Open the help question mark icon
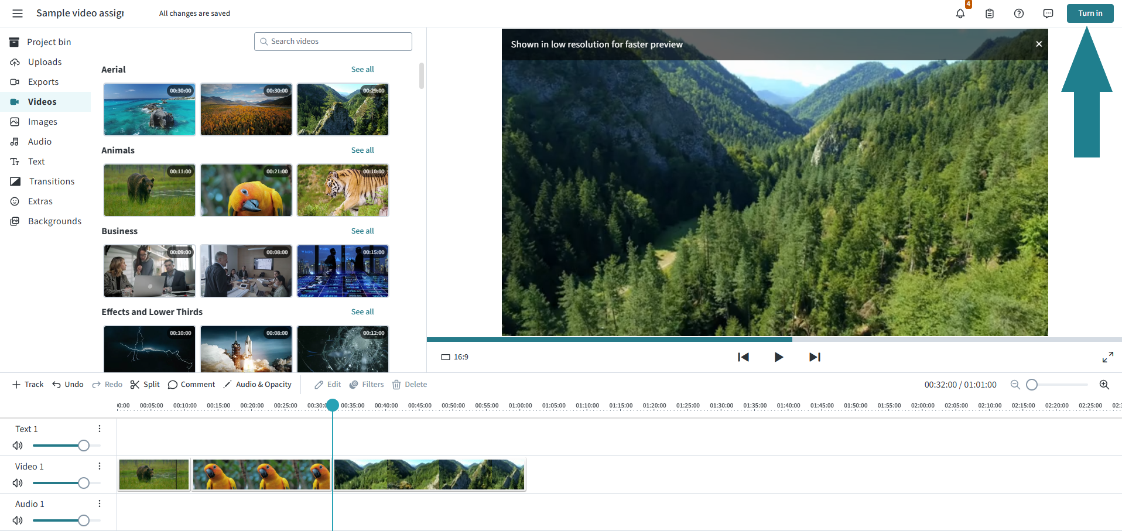1122x531 pixels. coord(1019,13)
